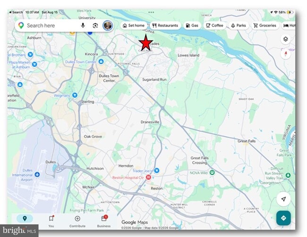Viewport: 307px width, 237px height.
Task: Click the McNair map label
Action: 88,187
